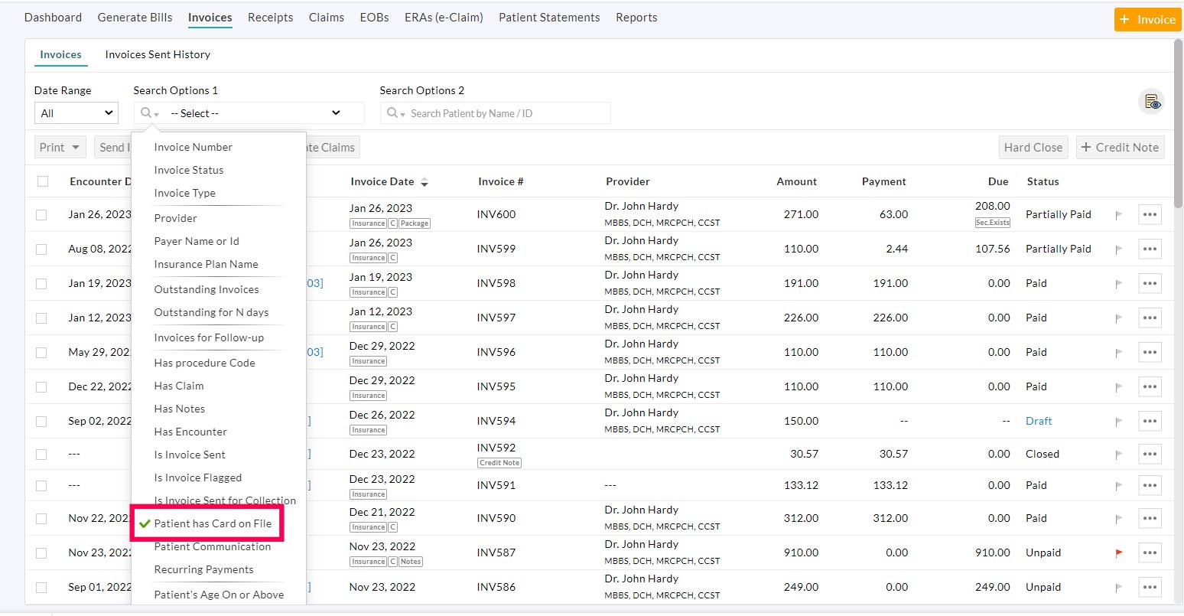The width and height of the screenshot is (1184, 616).
Task: Click the search magnifier in Search Options 2
Action: pos(393,113)
